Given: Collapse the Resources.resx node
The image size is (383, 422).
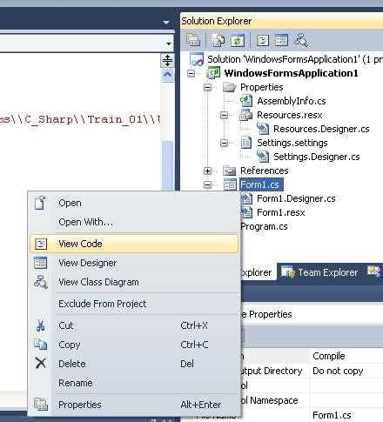Looking at the screenshot, I should tap(224, 115).
